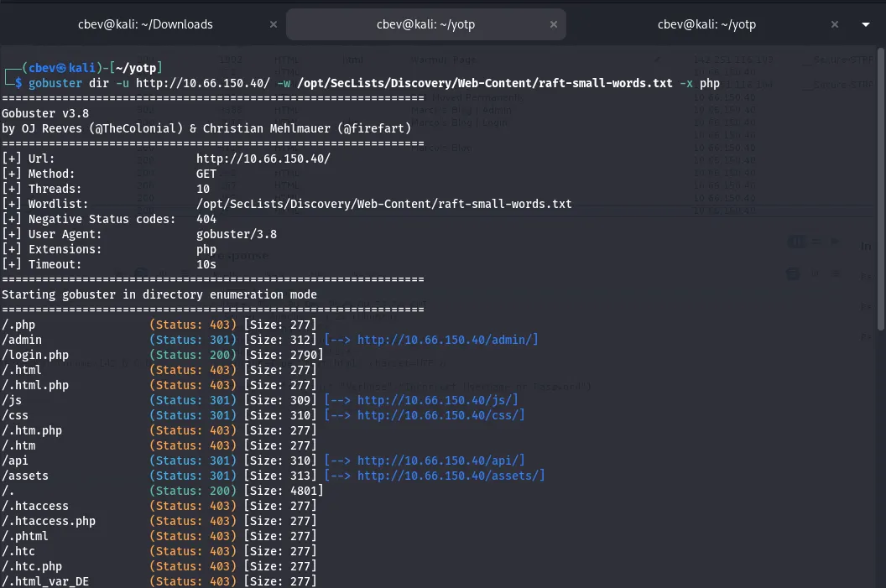Select the middle cbev@kali ~/yotp tab
The height and width of the screenshot is (588, 886).
(x=425, y=24)
